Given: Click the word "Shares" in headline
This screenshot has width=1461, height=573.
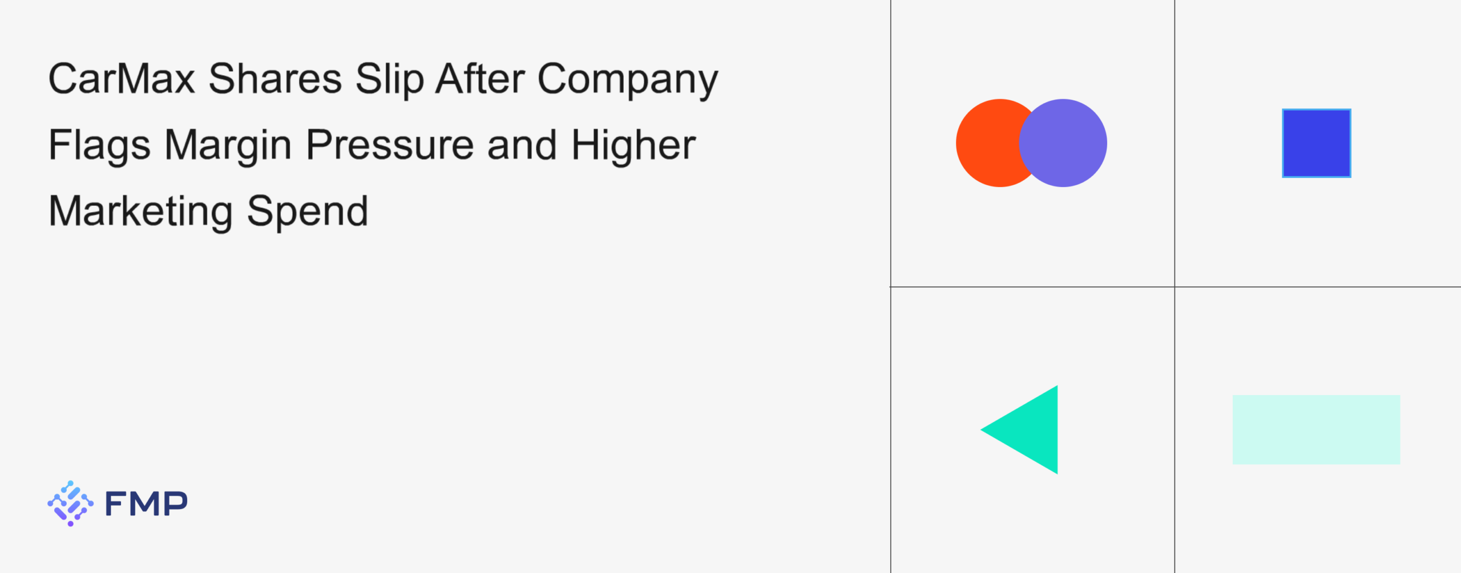Looking at the screenshot, I should [275, 79].
